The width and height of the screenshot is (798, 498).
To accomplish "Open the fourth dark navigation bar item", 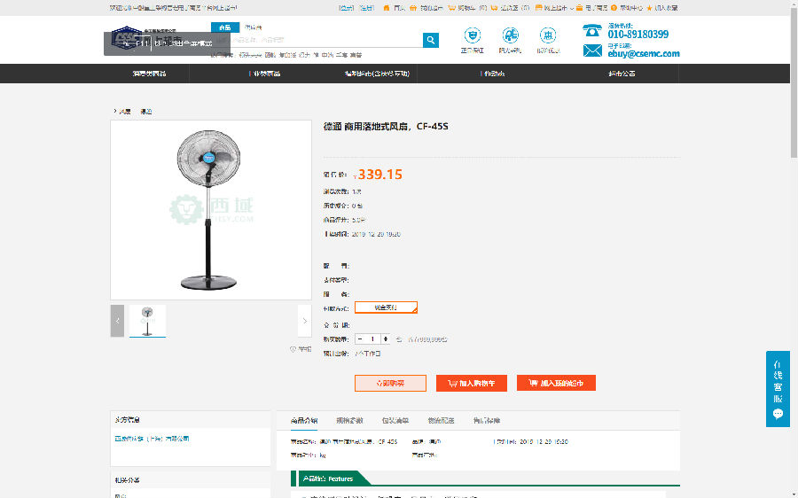I will click(493, 74).
